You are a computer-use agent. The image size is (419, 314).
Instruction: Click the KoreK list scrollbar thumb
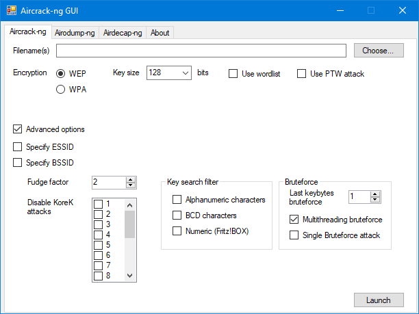tap(130, 224)
